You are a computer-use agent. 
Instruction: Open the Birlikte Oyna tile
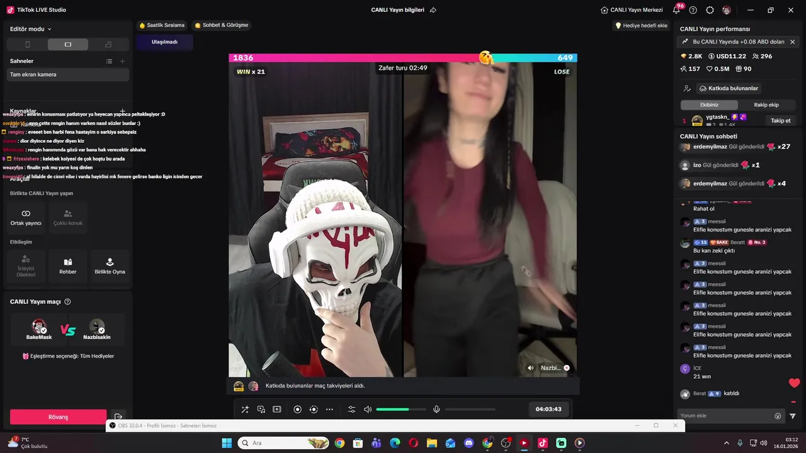click(x=110, y=267)
